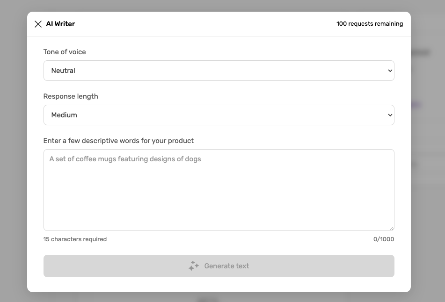Open the Tone of voice dropdown
The width and height of the screenshot is (445, 302).
click(219, 71)
